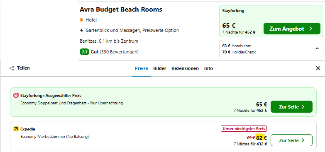The width and height of the screenshot is (325, 152).
Task: Click the Expedia yellow arrow logo
Action: 16,129
